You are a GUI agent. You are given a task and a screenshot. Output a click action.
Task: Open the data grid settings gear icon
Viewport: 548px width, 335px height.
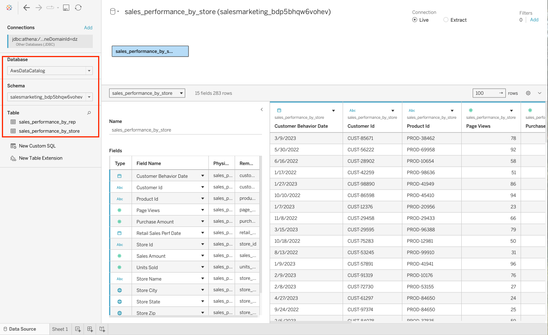528,93
